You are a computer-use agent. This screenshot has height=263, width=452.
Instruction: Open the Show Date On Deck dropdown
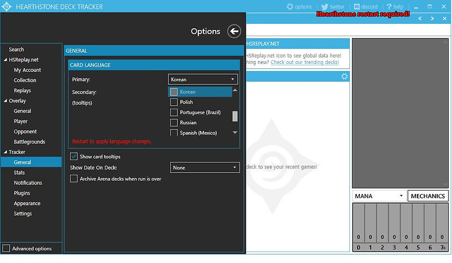(205, 167)
